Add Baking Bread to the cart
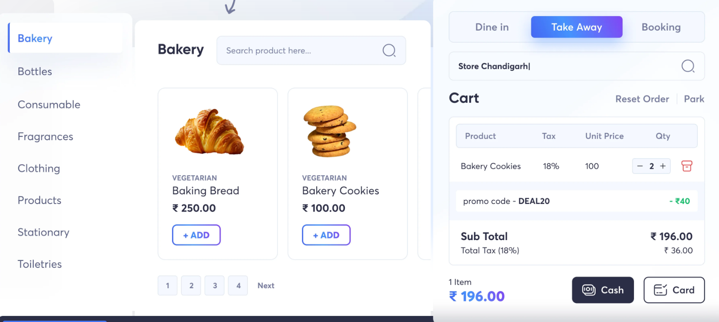Viewport: 719px width, 322px height. click(x=196, y=235)
